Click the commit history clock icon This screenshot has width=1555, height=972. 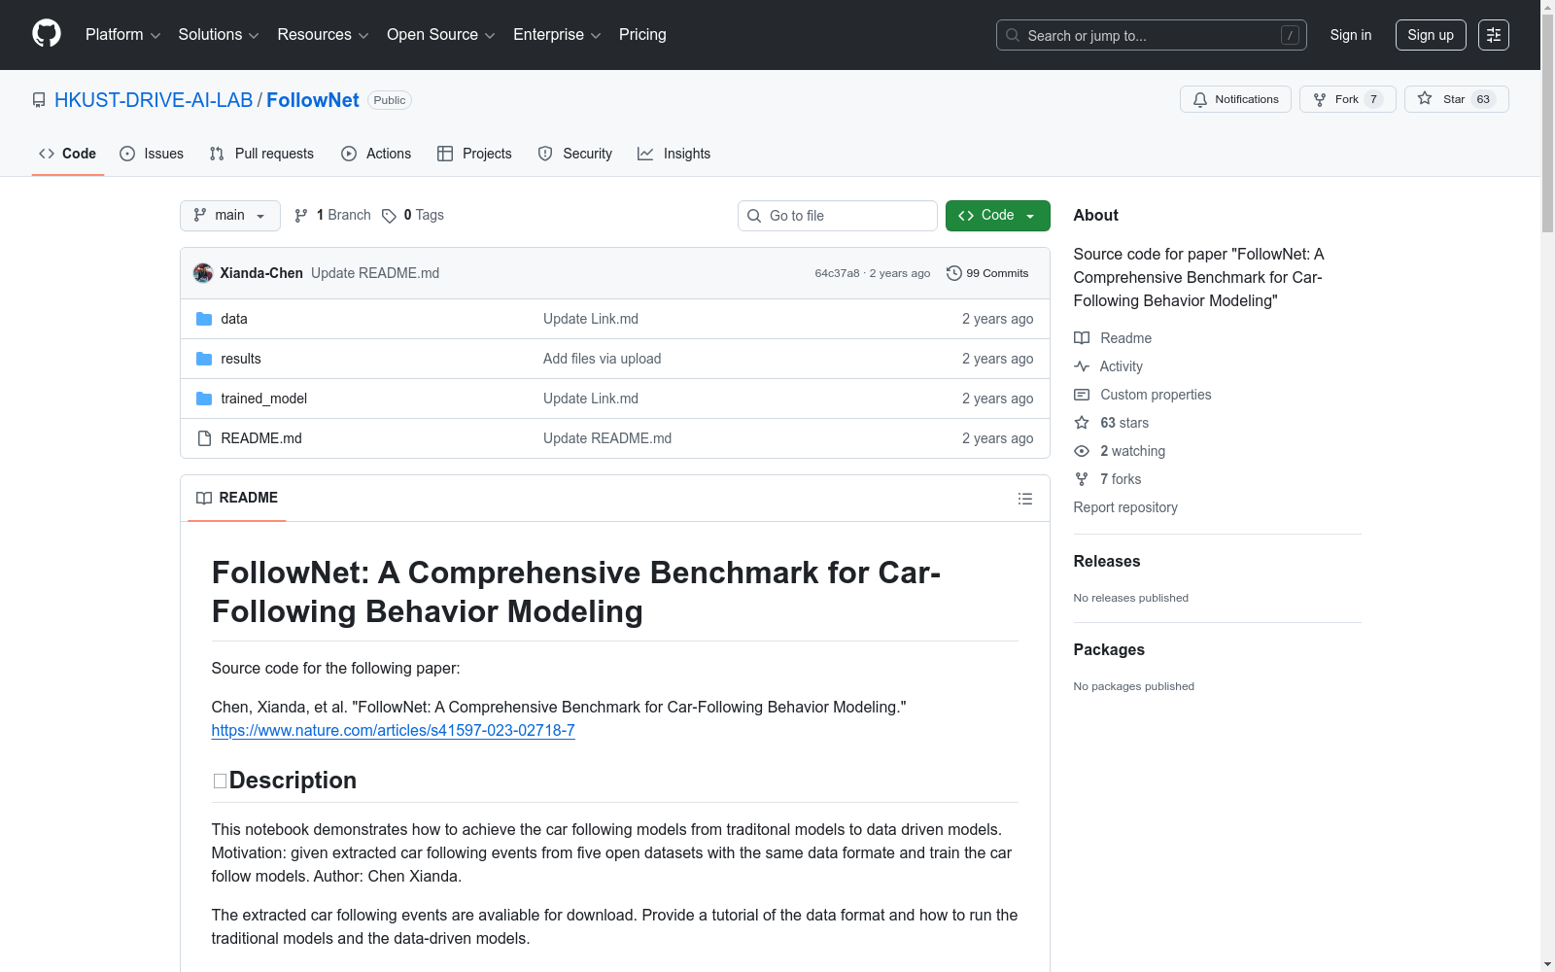(x=954, y=273)
